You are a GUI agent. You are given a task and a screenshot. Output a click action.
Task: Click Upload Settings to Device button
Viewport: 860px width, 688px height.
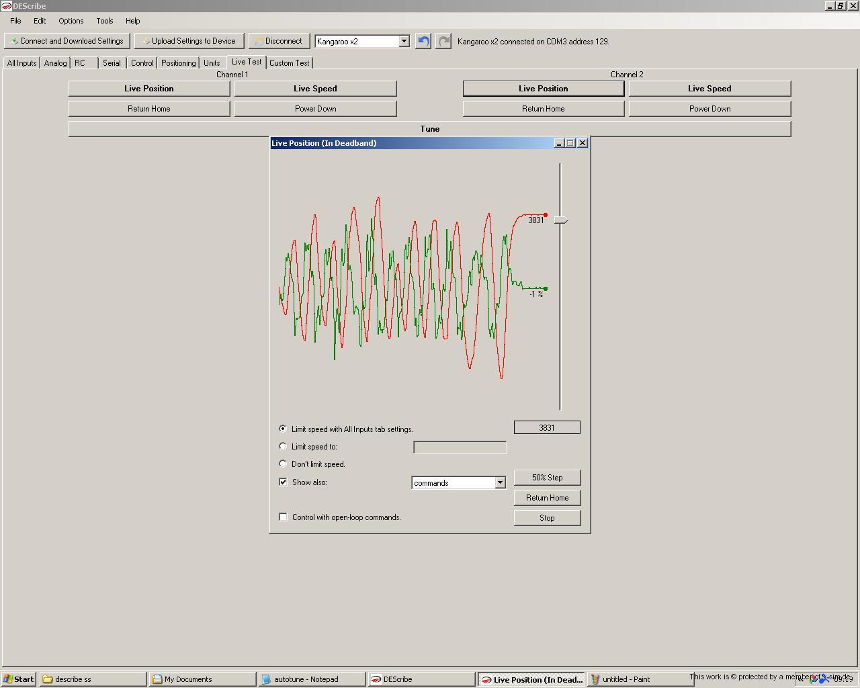click(189, 41)
